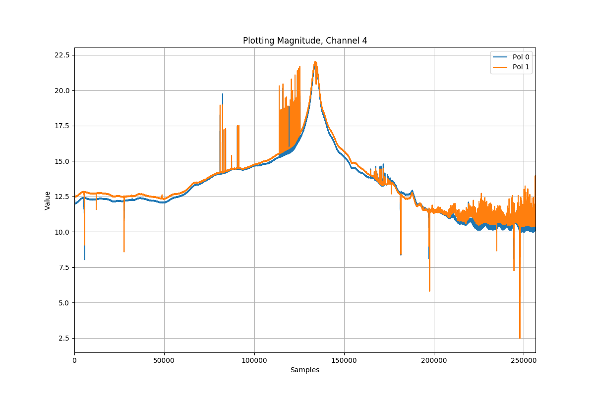595x396 pixels.
Task: Click the main peak of the curve
Action: tap(315, 62)
